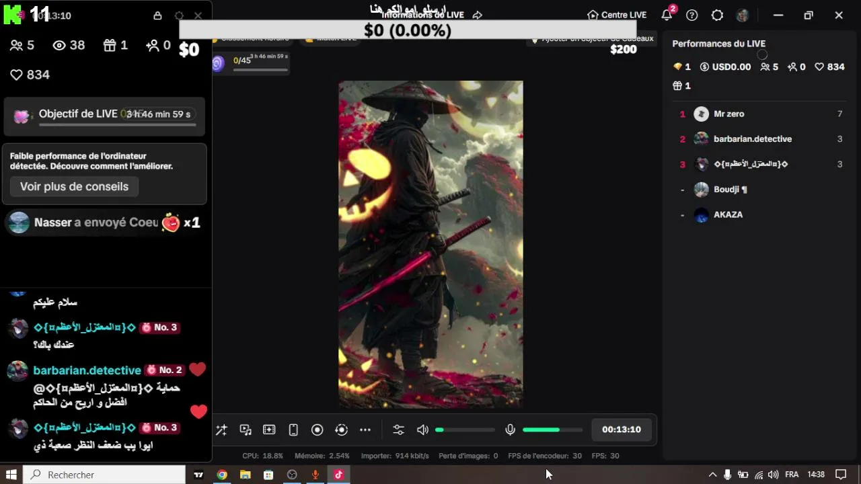Open Chrome from the taskbar
Viewport: 861px width, 484px height.
(222, 475)
